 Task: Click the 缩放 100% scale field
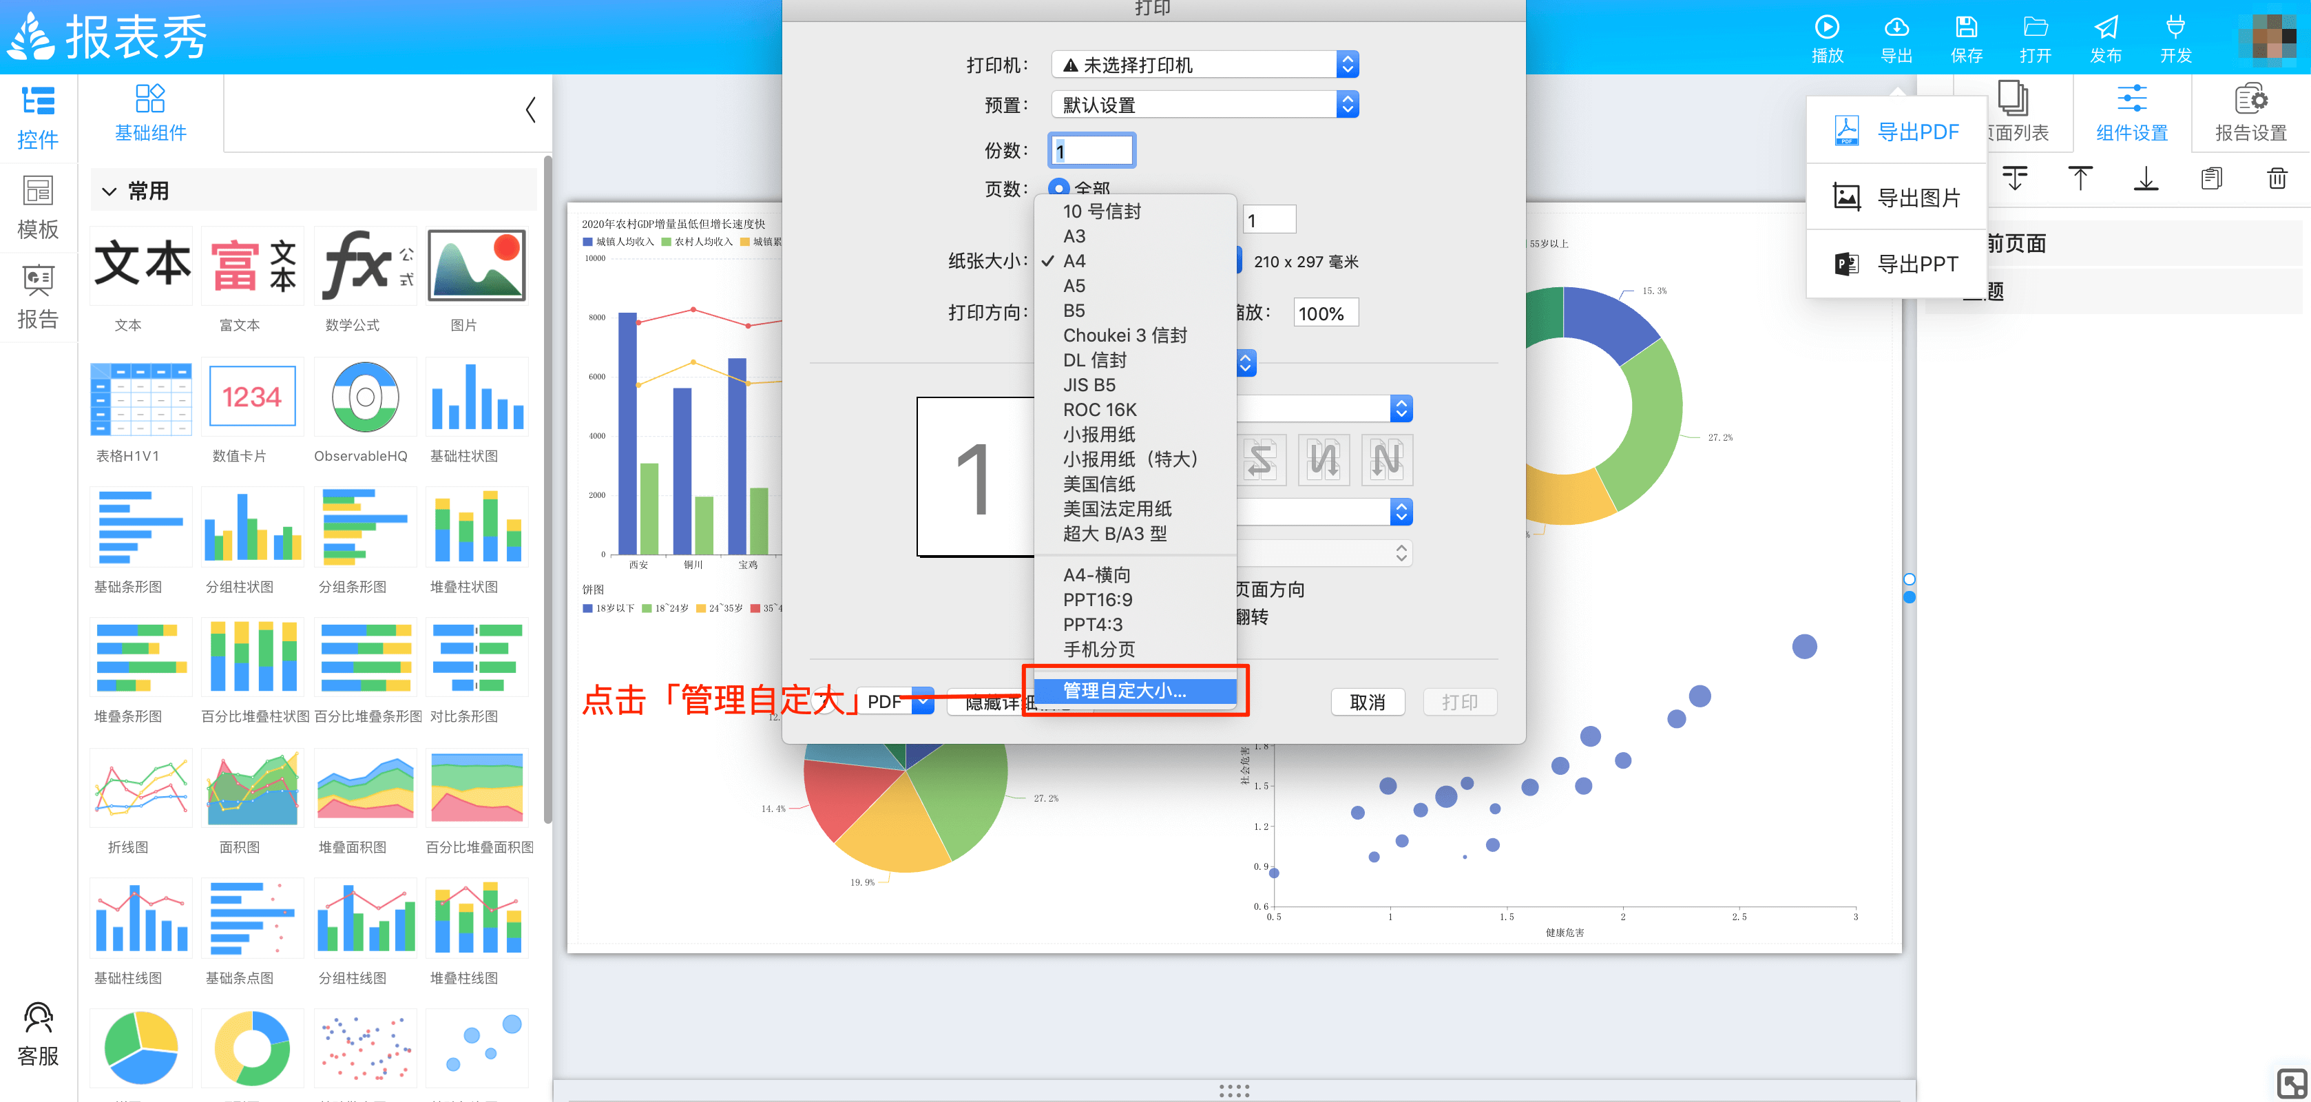pyautogui.click(x=1325, y=313)
